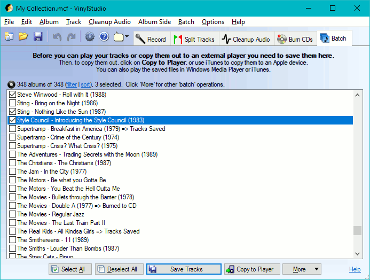
Task: Click the Redo arrow icon
Action: [72, 37]
